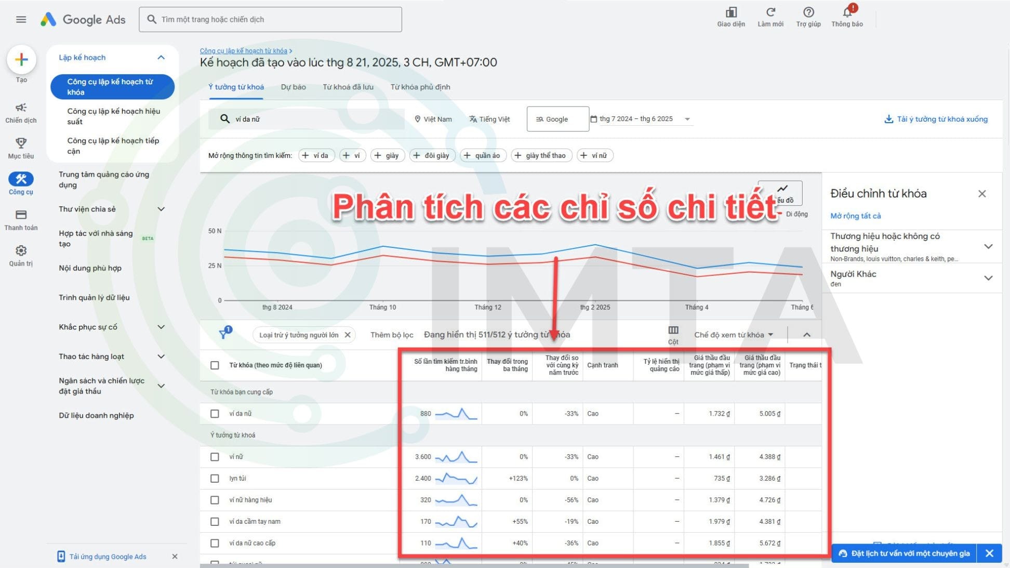Screen dimensions: 1010x568
Task: Switch to the Dự báo tab
Action: point(293,87)
